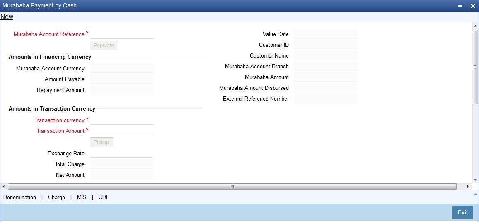This screenshot has height=224, width=479.
Task: Click the New toolbar link
Action: click(7, 17)
